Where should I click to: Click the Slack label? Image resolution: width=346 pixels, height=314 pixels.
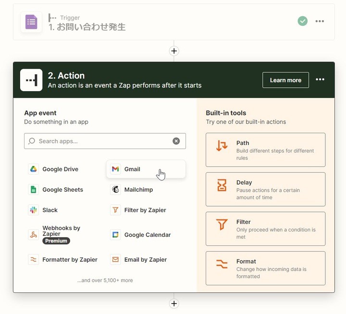click(50, 210)
